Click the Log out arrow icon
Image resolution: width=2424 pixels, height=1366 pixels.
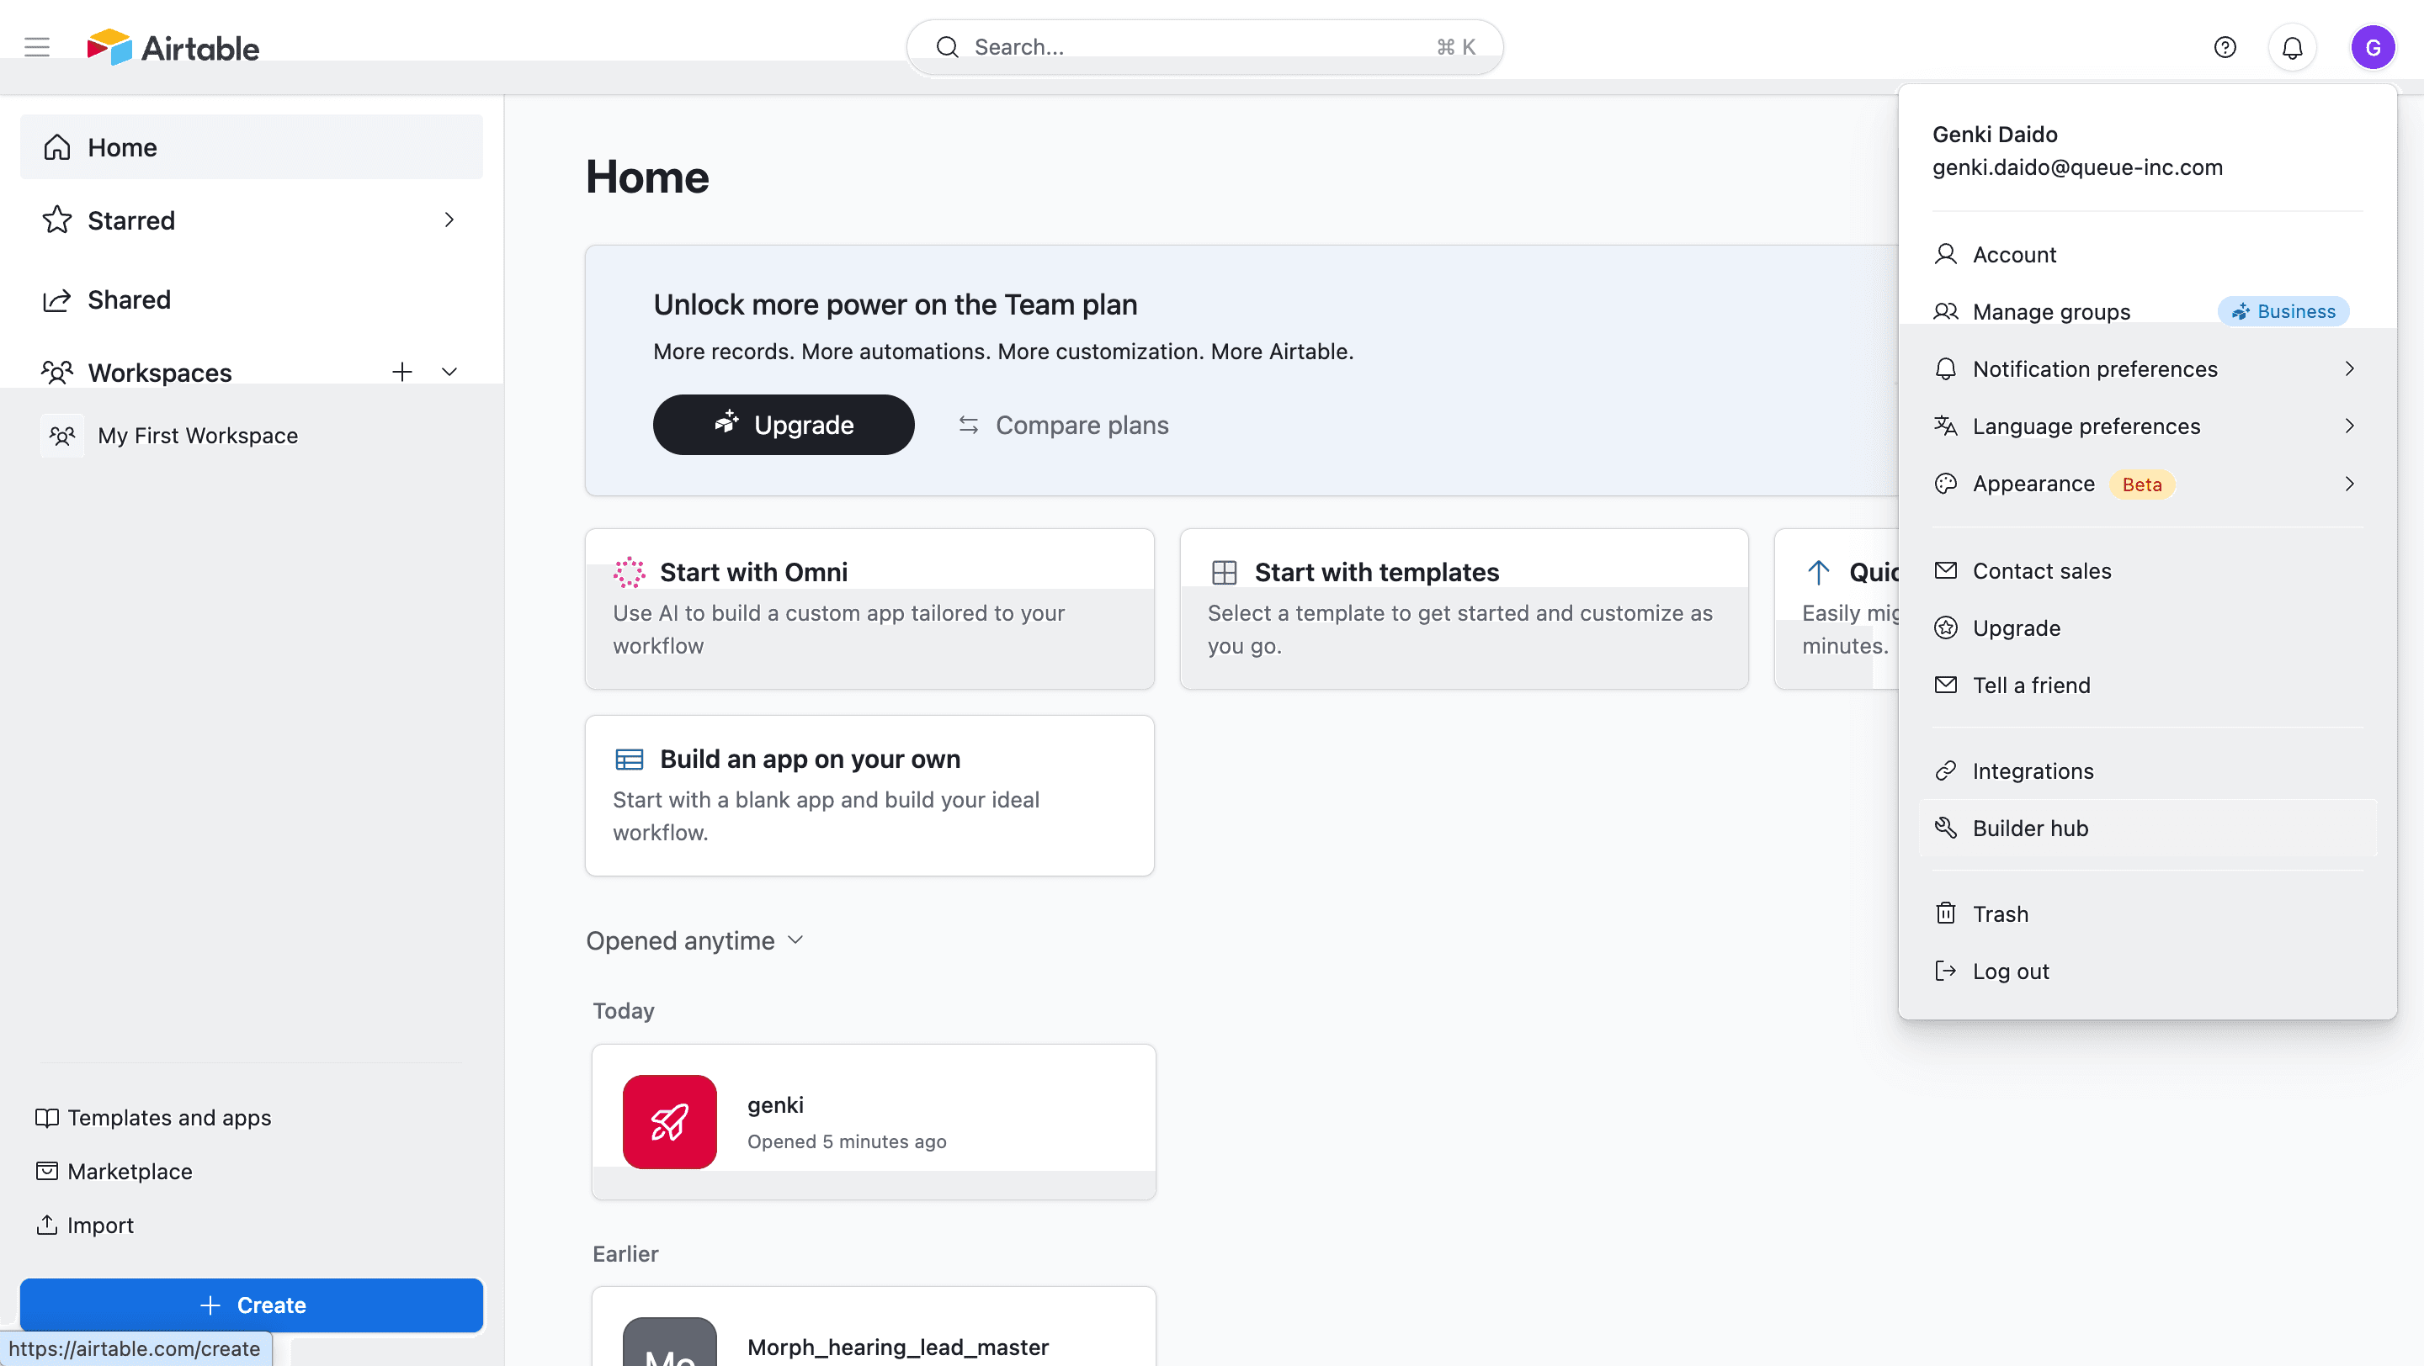(1945, 970)
